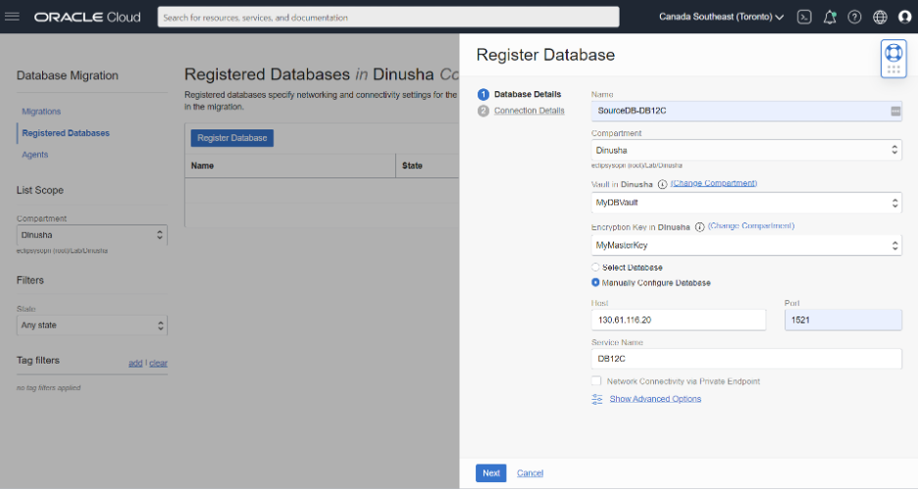Click the Show Advanced Options link

(x=655, y=399)
